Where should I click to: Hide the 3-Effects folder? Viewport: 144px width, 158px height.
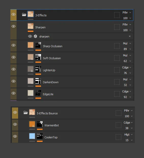click(x=14, y=14)
